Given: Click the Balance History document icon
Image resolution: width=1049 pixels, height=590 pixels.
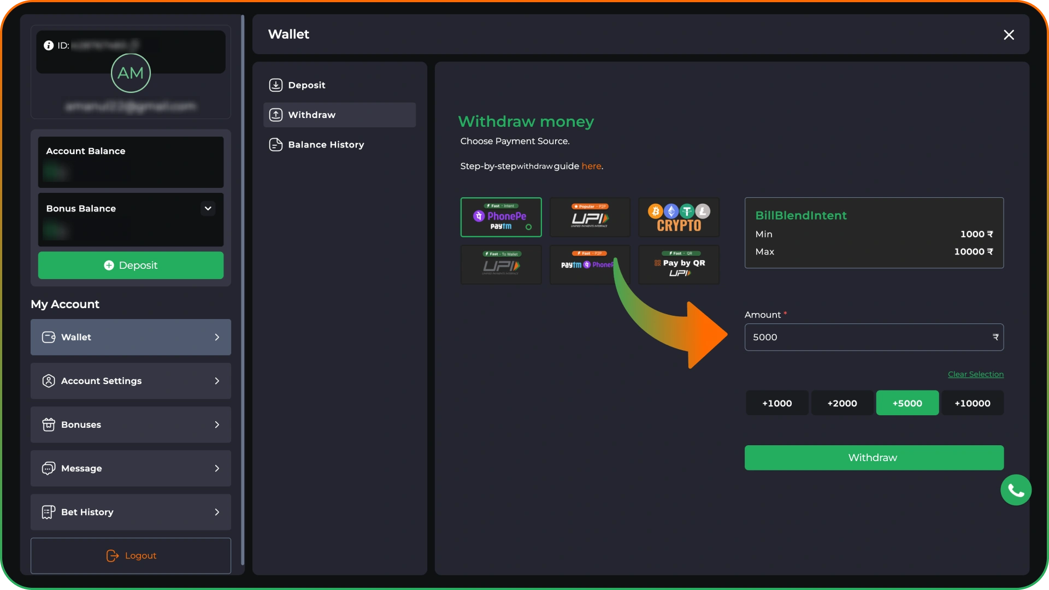Looking at the screenshot, I should pos(276,145).
